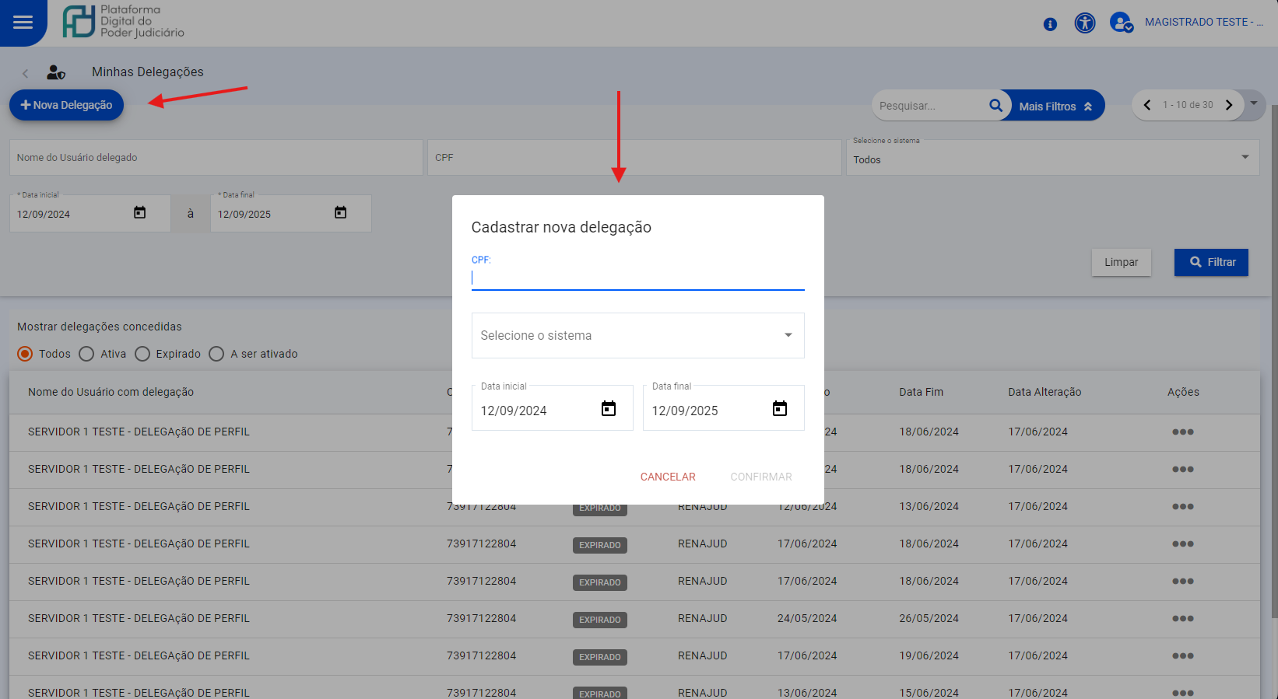Image resolution: width=1278 pixels, height=699 pixels.
Task: Collapse the Mais Filtros panel
Action: point(1055,107)
